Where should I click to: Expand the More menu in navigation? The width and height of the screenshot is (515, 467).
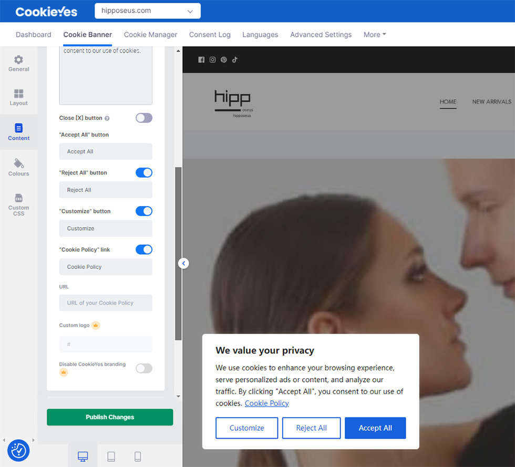374,35
